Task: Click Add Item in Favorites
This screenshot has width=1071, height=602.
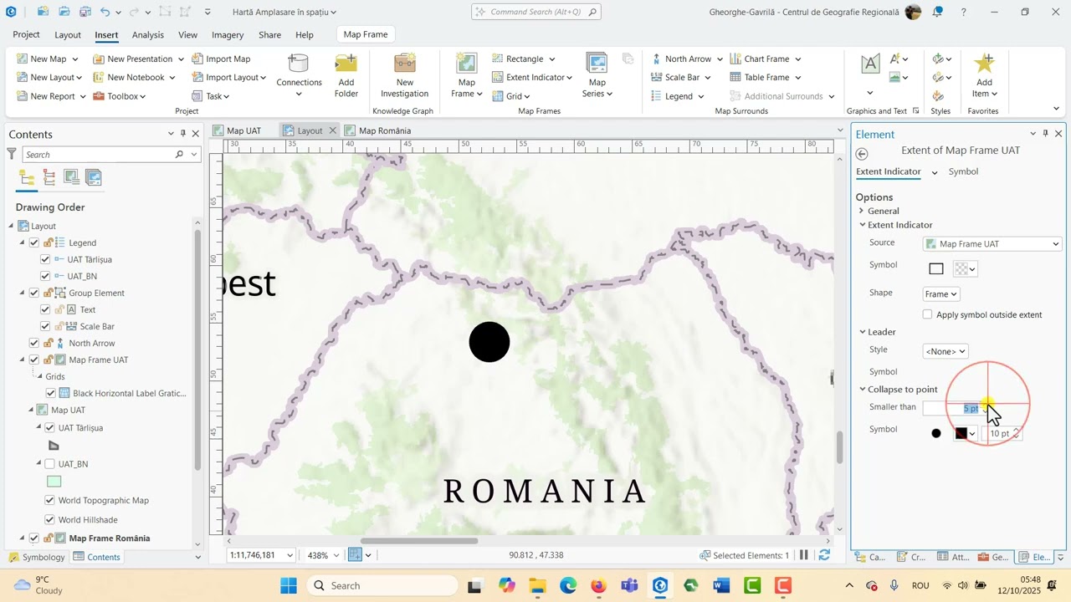Action: (984, 76)
